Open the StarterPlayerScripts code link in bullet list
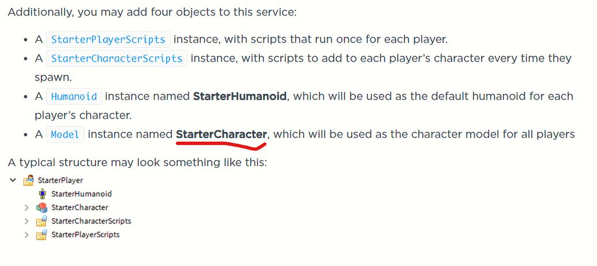Screen dimensions: 597x266 [108, 39]
